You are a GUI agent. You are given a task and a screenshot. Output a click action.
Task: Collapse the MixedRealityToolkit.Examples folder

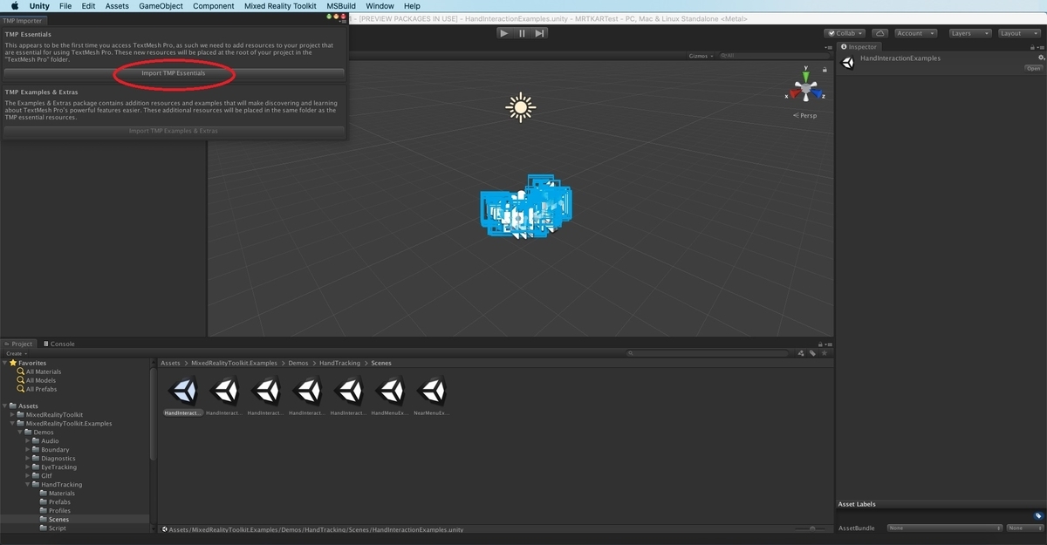(x=12, y=423)
